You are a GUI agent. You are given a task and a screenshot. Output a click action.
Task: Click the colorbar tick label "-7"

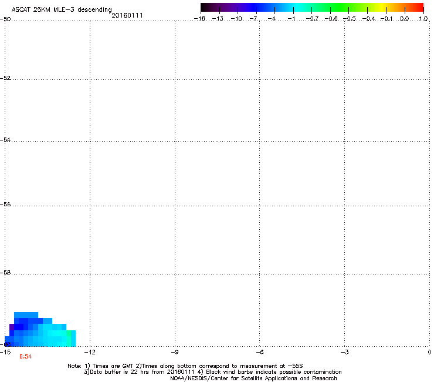[x=254, y=19]
